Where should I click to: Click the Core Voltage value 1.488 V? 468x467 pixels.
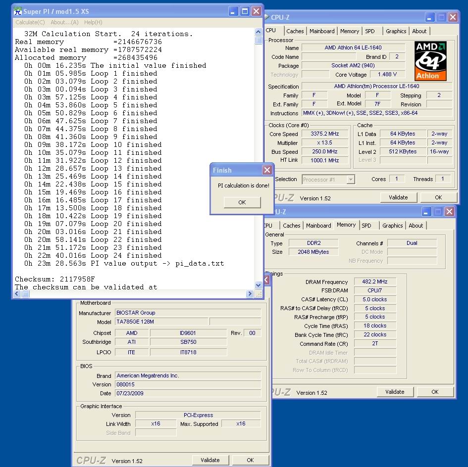click(x=387, y=74)
